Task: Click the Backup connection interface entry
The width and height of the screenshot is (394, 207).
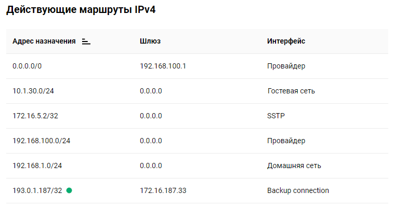Action: click(298, 190)
